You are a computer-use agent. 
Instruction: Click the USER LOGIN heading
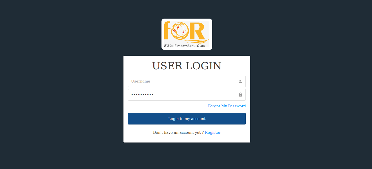point(187,66)
